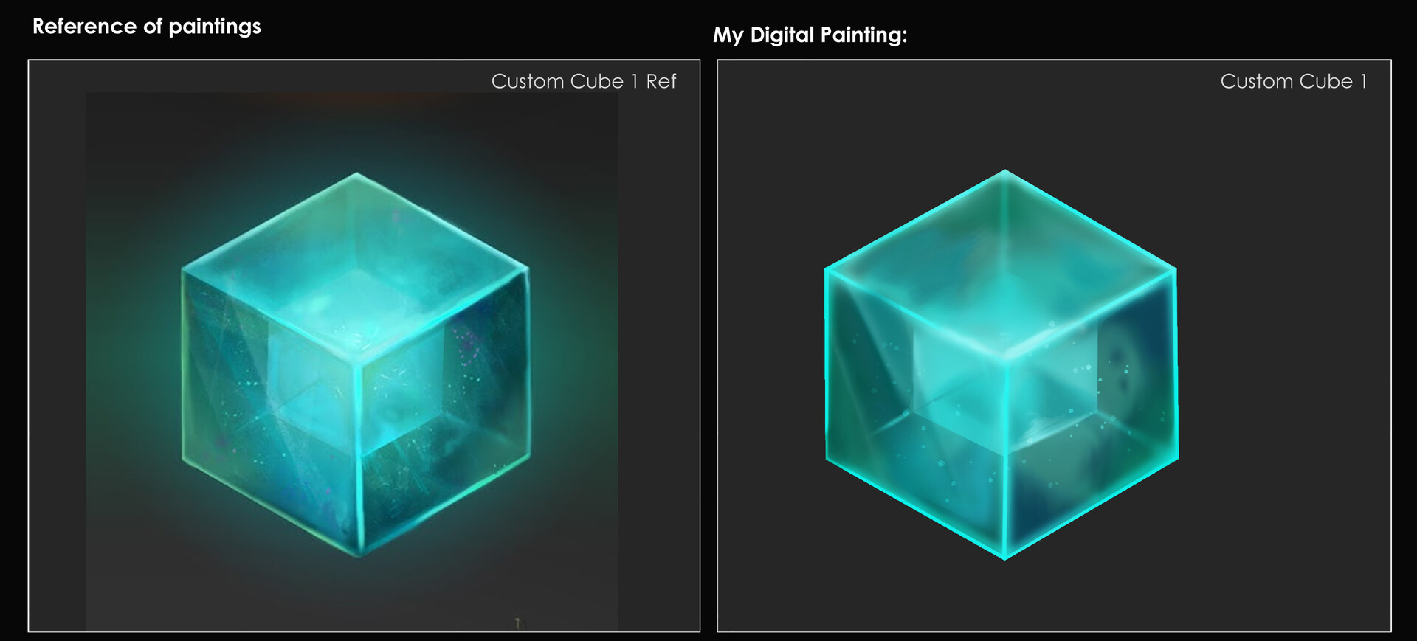Select the 'Custom Cube 1' label in right panel
This screenshot has width=1417, height=641.
click(1293, 81)
